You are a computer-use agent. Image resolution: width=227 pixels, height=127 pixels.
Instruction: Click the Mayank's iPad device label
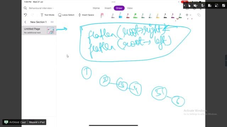tap(37, 122)
